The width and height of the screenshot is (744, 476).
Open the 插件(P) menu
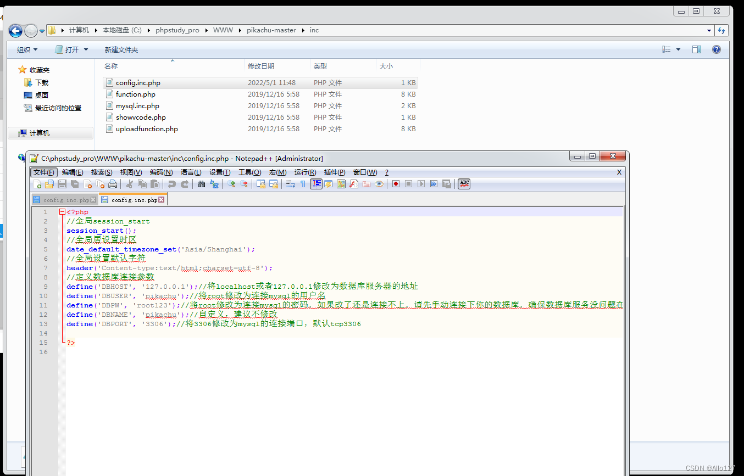pyautogui.click(x=336, y=172)
